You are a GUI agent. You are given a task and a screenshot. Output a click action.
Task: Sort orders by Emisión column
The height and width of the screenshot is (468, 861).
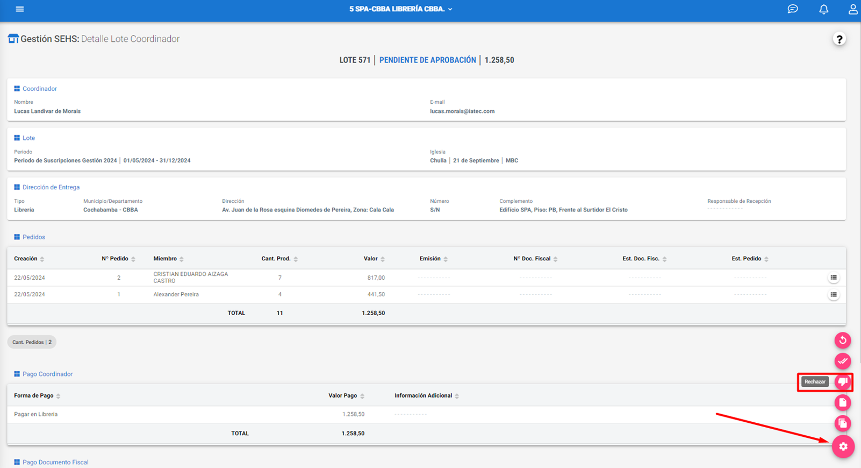(434, 259)
